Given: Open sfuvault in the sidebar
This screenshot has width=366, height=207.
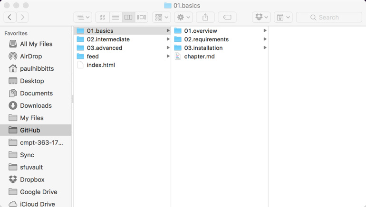Looking at the screenshot, I should point(36,167).
